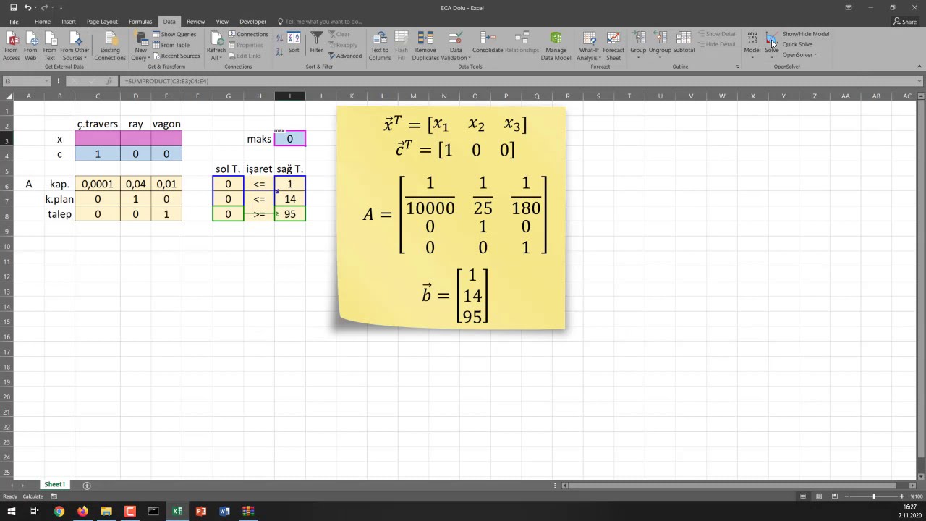926x521 pixels.
Task: Expand the OpenSolver dropdown menu
Action: point(799,55)
